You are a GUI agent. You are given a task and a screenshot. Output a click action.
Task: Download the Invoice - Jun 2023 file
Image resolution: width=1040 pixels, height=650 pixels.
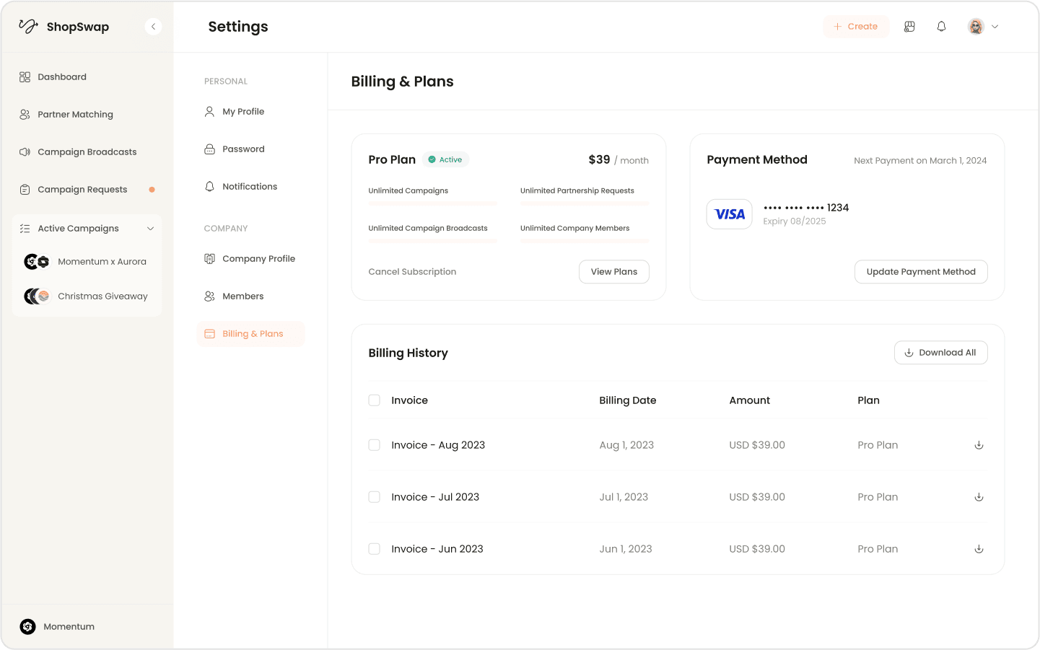coord(979,548)
